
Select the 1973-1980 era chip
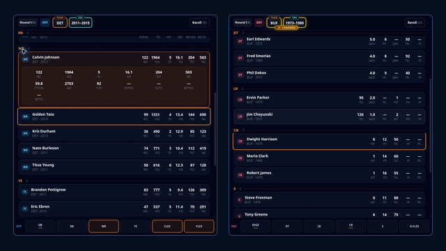pyautogui.click(x=295, y=23)
